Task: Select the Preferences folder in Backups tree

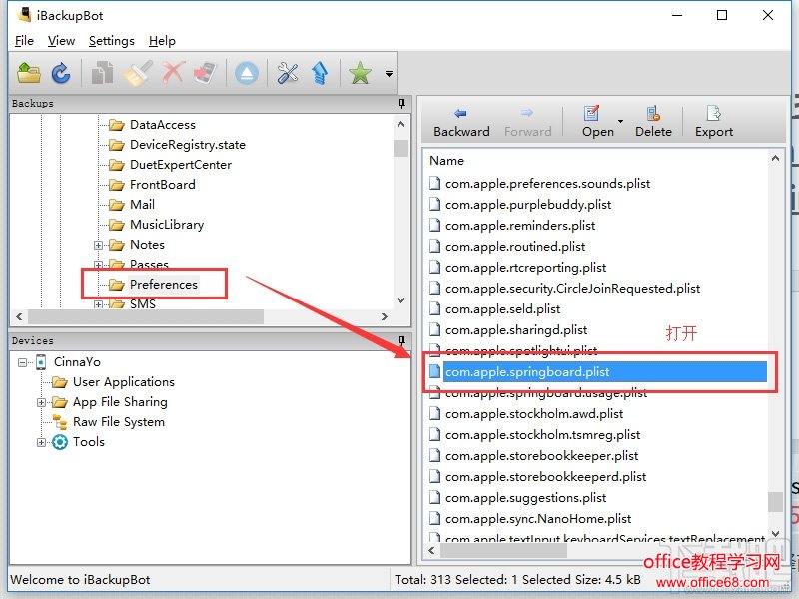Action: (163, 285)
